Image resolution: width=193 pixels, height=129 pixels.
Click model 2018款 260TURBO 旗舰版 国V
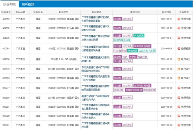click(64, 49)
